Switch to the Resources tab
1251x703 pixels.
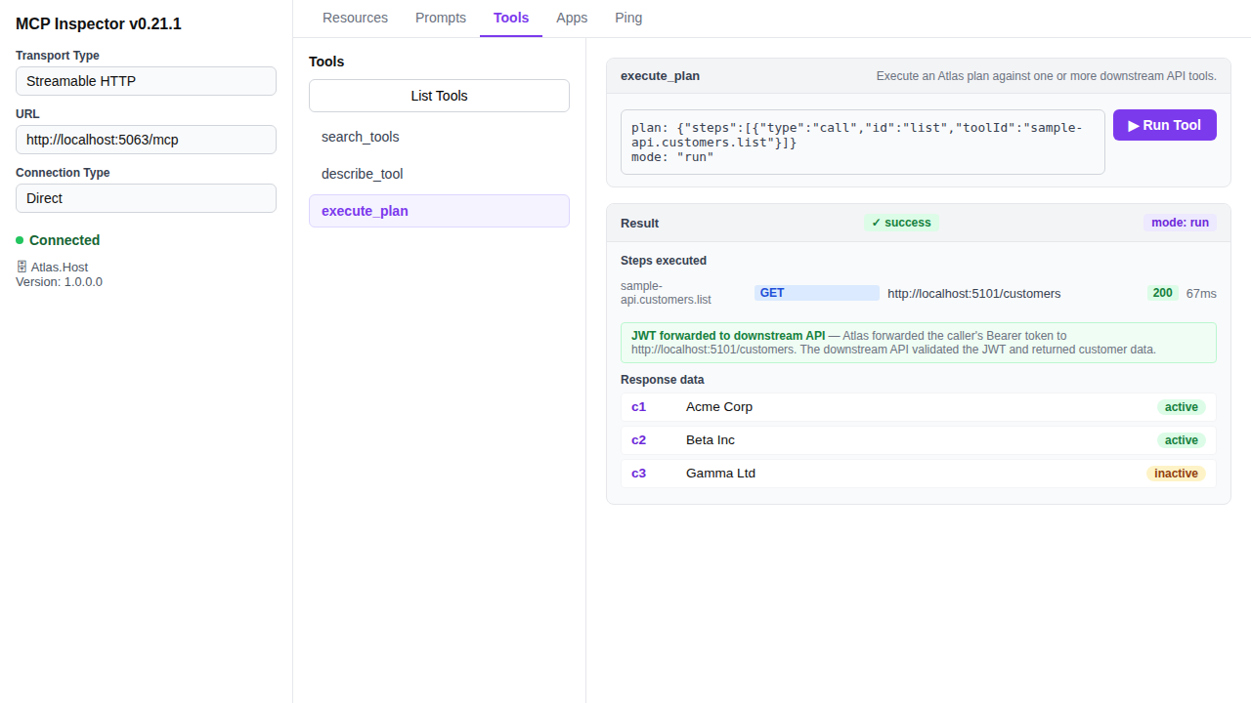355,18
